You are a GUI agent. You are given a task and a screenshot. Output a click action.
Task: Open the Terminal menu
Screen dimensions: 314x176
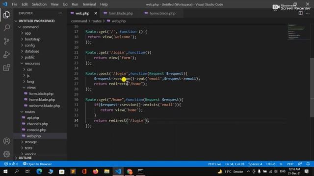pyautogui.click(x=89, y=4)
